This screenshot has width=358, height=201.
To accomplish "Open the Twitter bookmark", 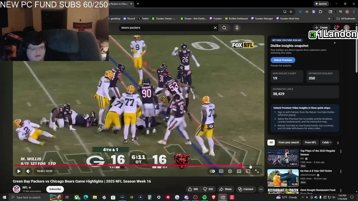I will pos(143,19).
